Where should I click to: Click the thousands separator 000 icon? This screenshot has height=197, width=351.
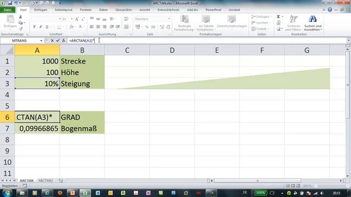pos(154,27)
